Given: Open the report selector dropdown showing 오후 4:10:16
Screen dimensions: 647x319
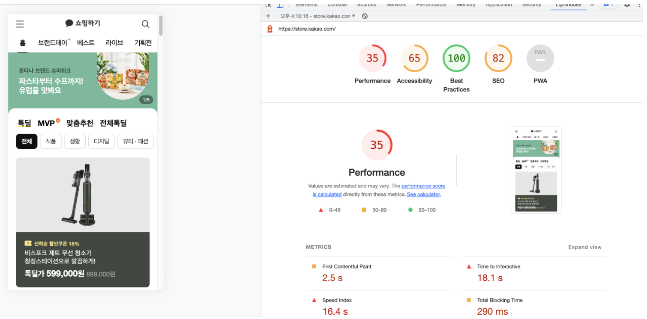Looking at the screenshot, I should point(318,16).
